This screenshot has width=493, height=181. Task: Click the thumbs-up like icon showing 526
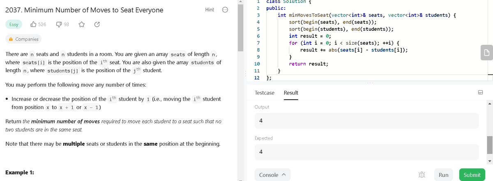(34, 25)
